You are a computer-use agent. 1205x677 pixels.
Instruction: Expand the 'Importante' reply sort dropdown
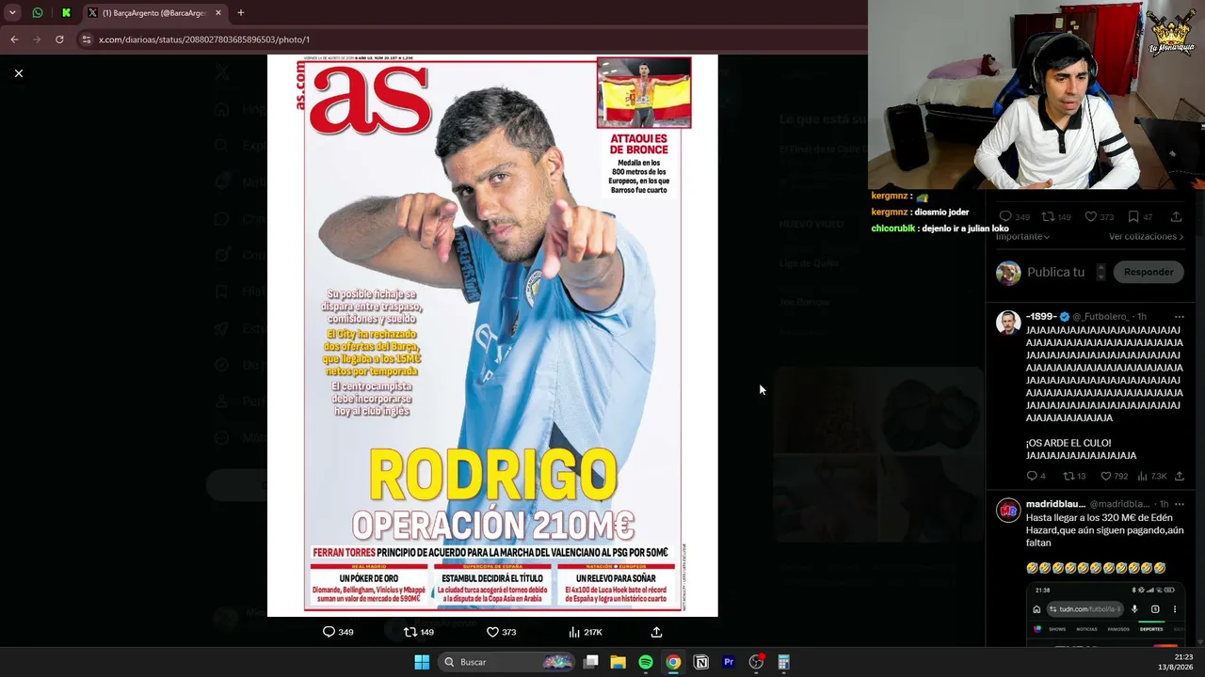pos(1022,236)
